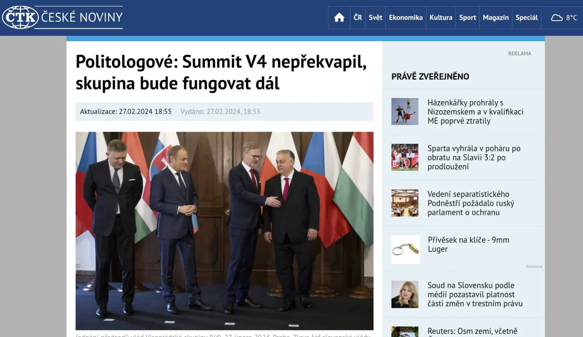Click the V4 leaders main article photo
Image resolution: width=583 pixels, height=337 pixels.
point(224,231)
